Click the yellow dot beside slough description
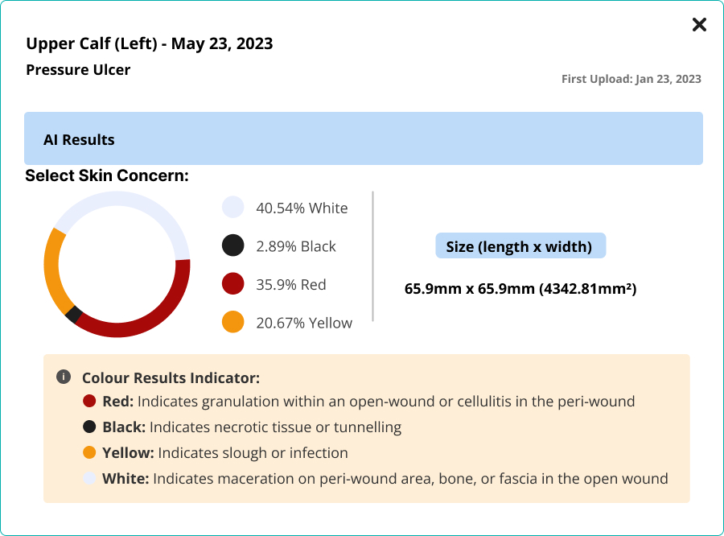Viewport: 724px width, 536px height. point(89,452)
